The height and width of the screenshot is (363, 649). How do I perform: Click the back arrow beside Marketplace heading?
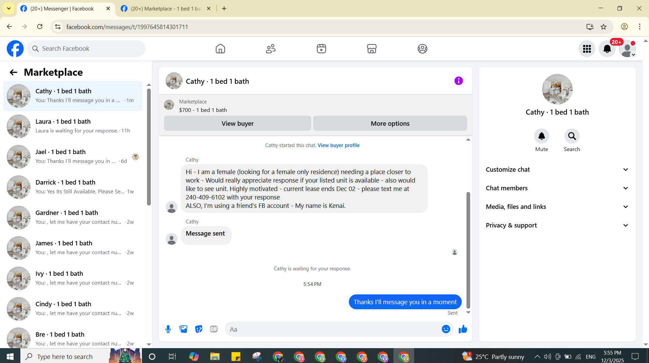13,72
